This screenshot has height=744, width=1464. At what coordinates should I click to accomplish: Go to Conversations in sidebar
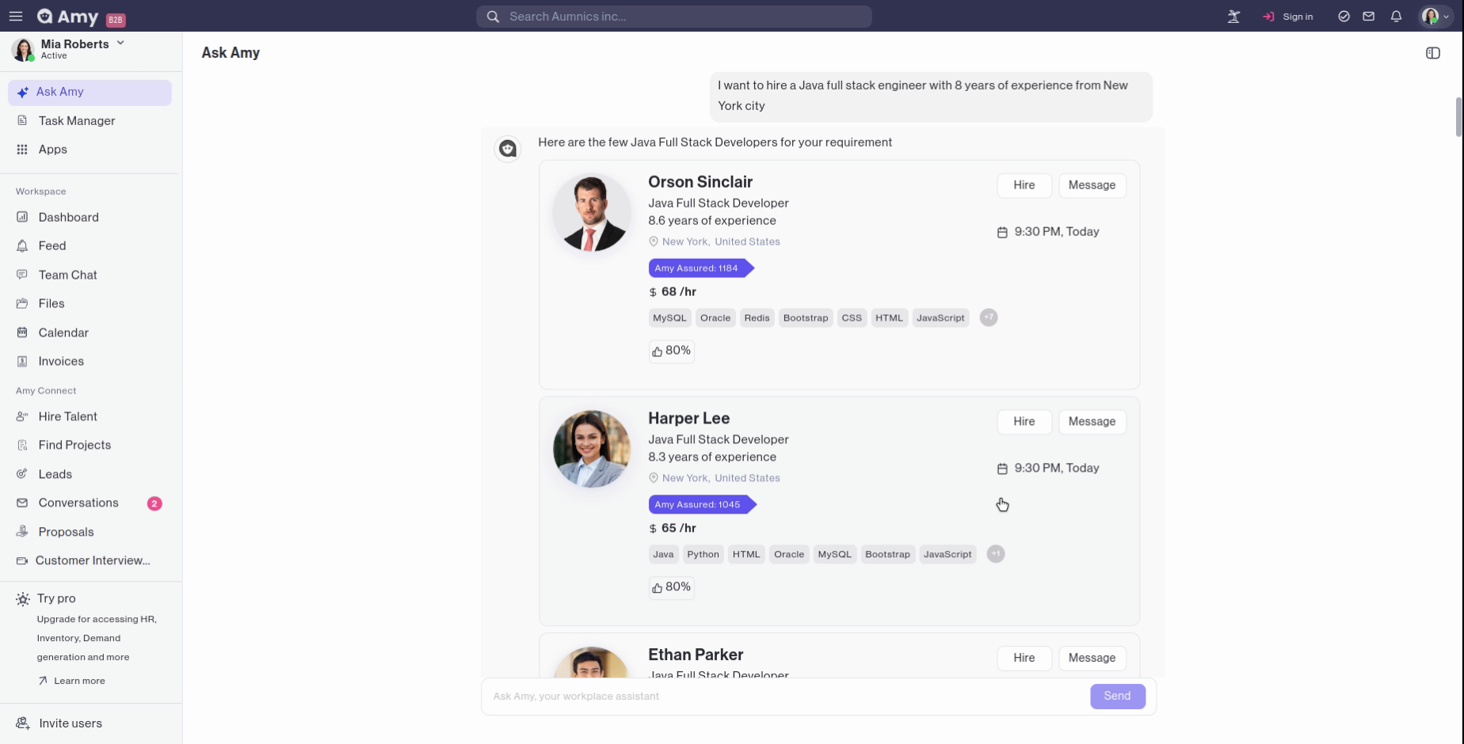coord(78,503)
